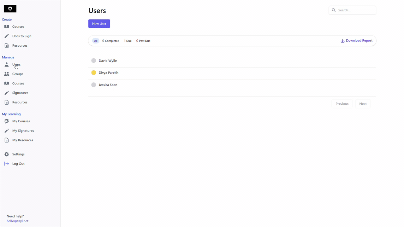Click the Log Out arrow icon
Screen dimensions: 404x227
(7, 164)
